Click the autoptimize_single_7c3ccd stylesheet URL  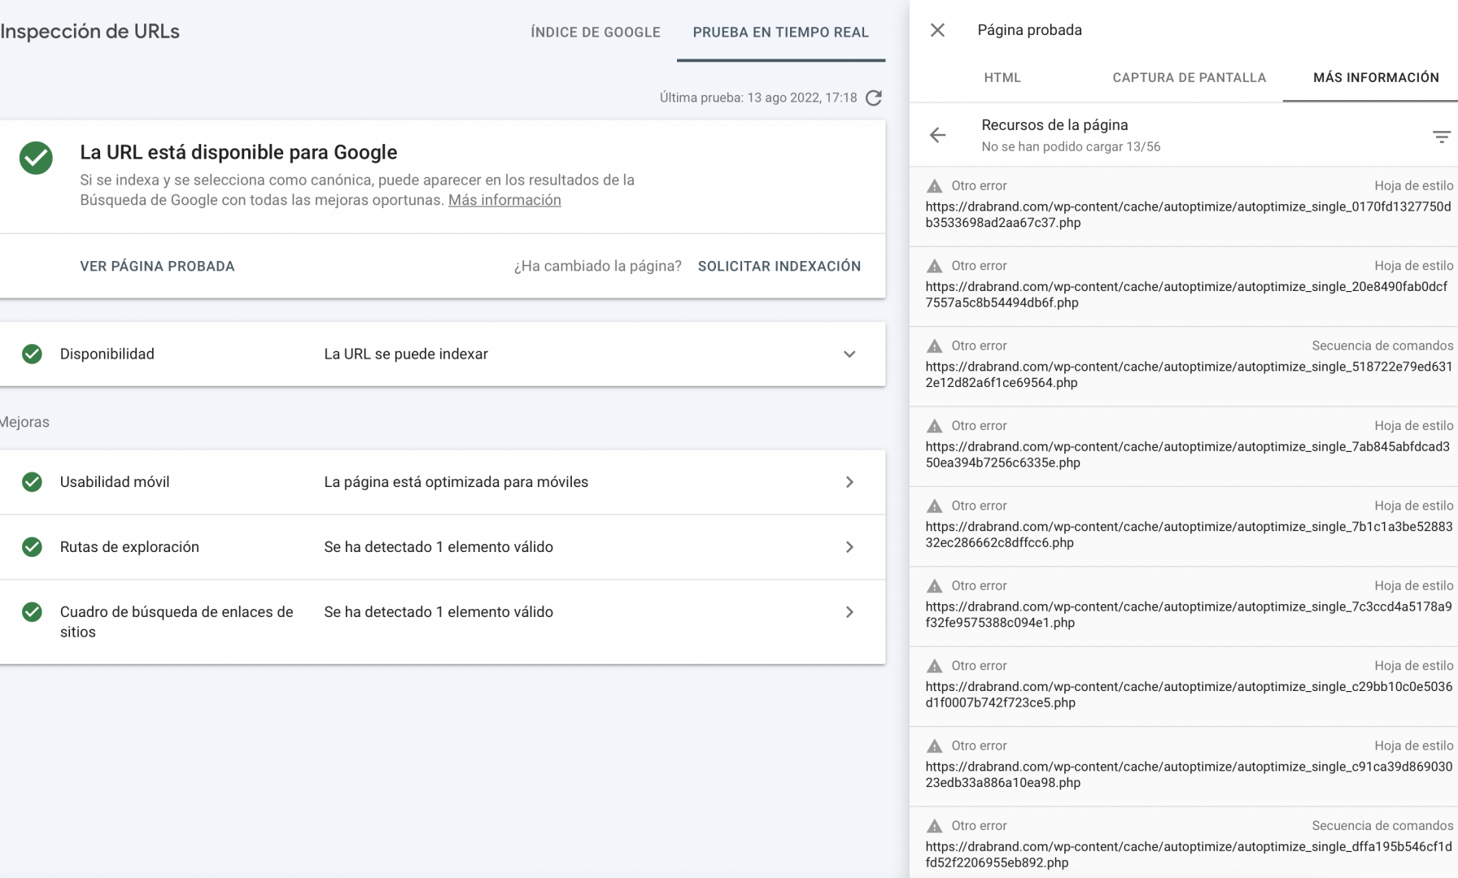[1189, 615]
